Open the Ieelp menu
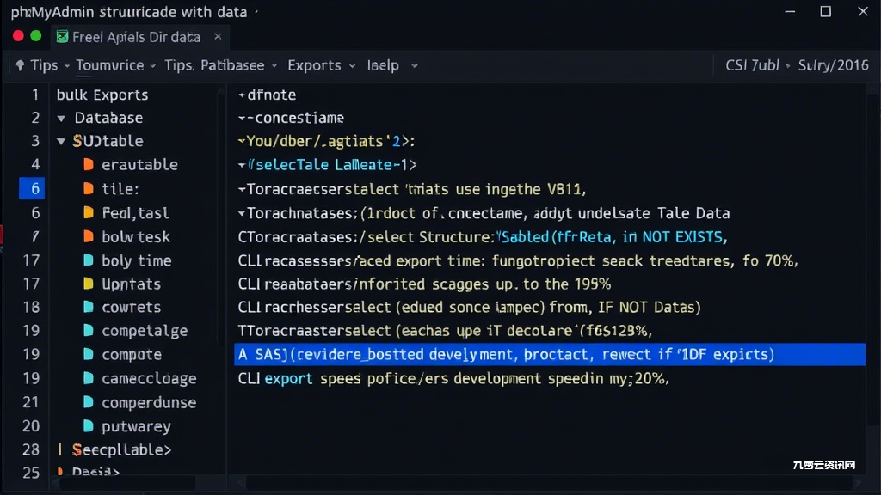This screenshot has height=495, width=881. [383, 65]
